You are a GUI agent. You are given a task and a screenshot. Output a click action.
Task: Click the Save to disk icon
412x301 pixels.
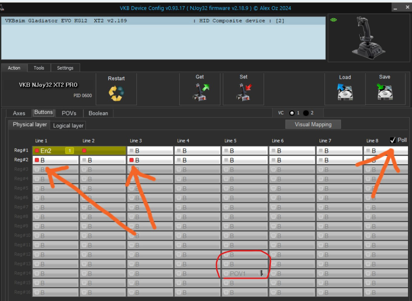click(385, 92)
